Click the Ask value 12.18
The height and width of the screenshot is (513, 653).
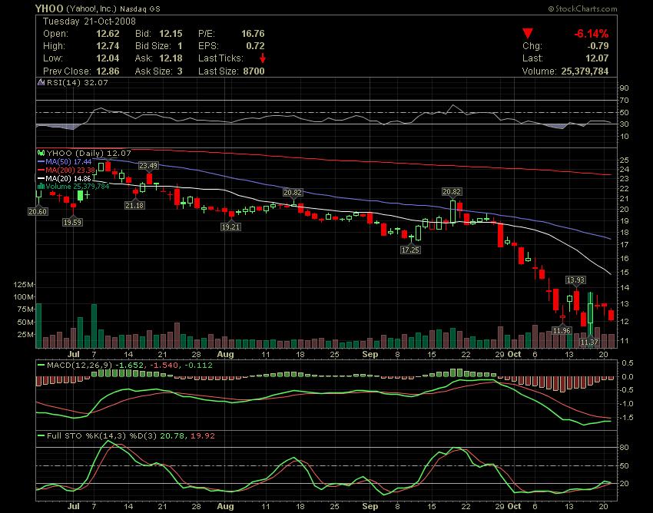coord(171,58)
